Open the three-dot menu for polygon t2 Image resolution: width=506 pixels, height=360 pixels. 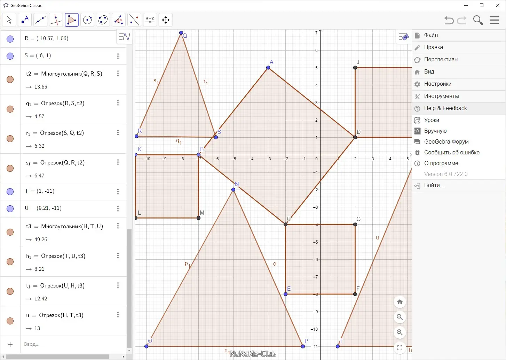click(118, 73)
